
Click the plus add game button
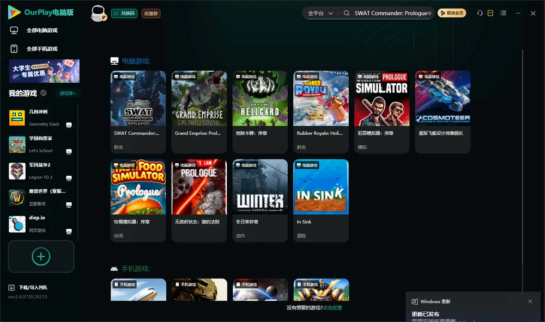pyautogui.click(x=41, y=256)
